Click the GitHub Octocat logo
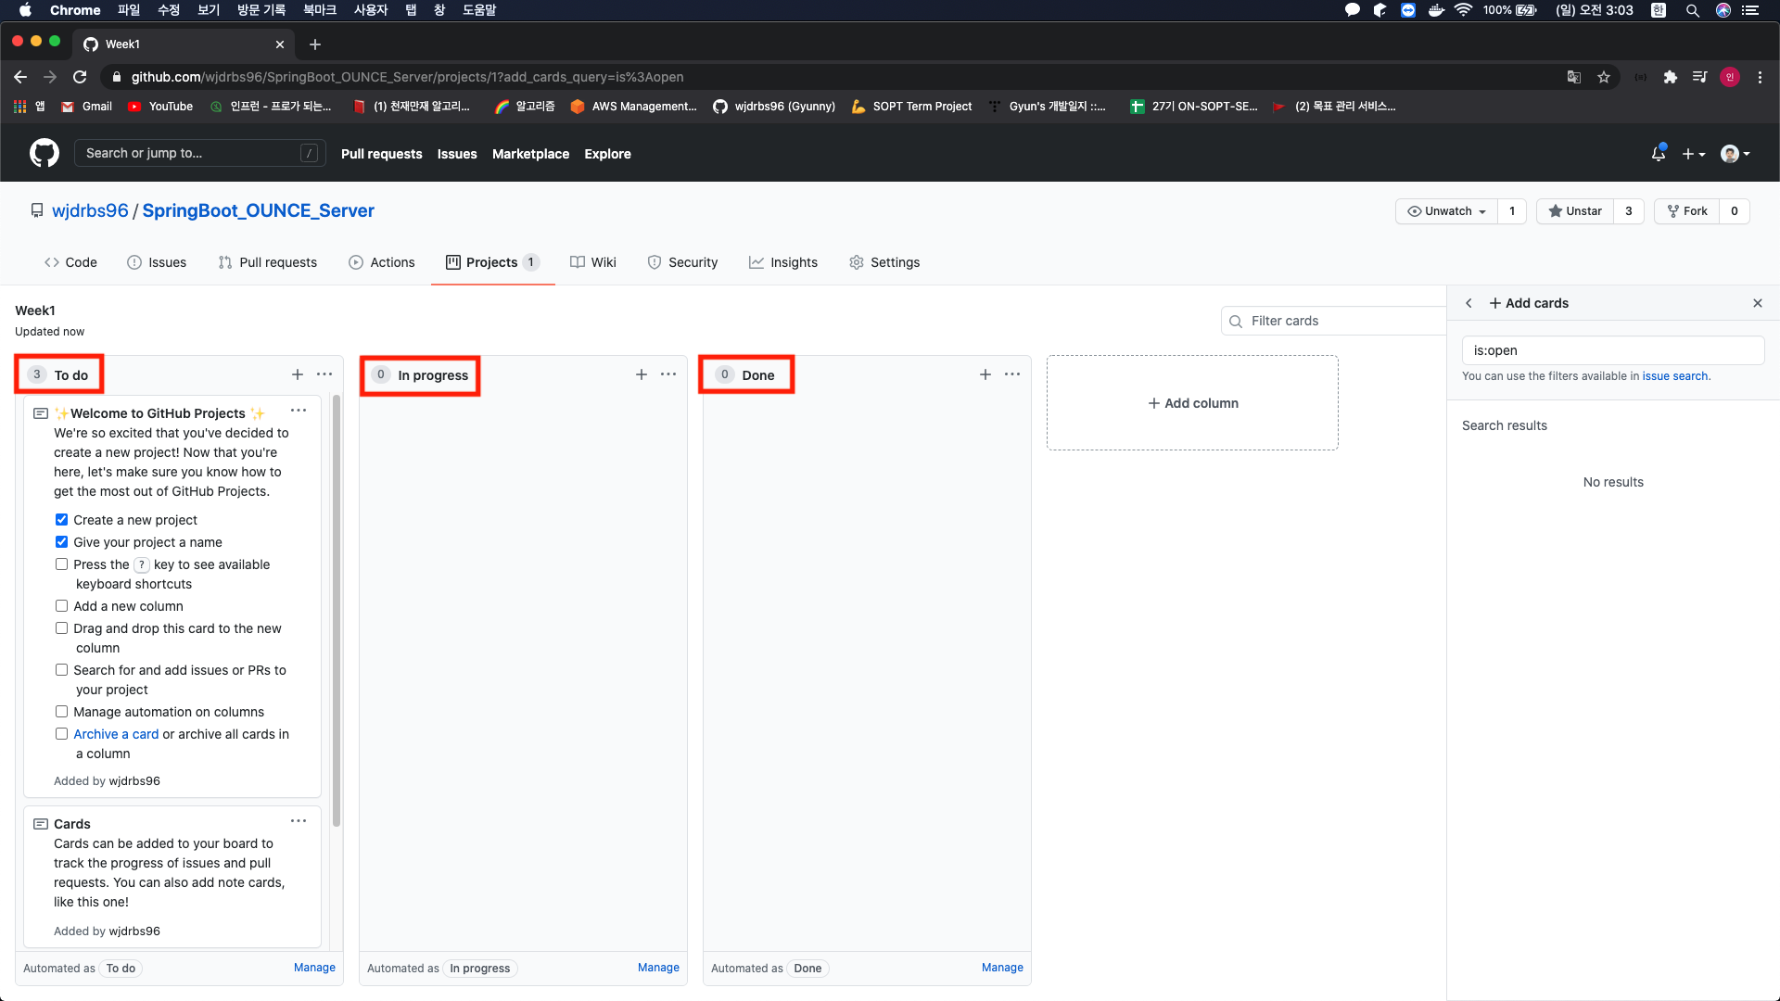 click(44, 153)
